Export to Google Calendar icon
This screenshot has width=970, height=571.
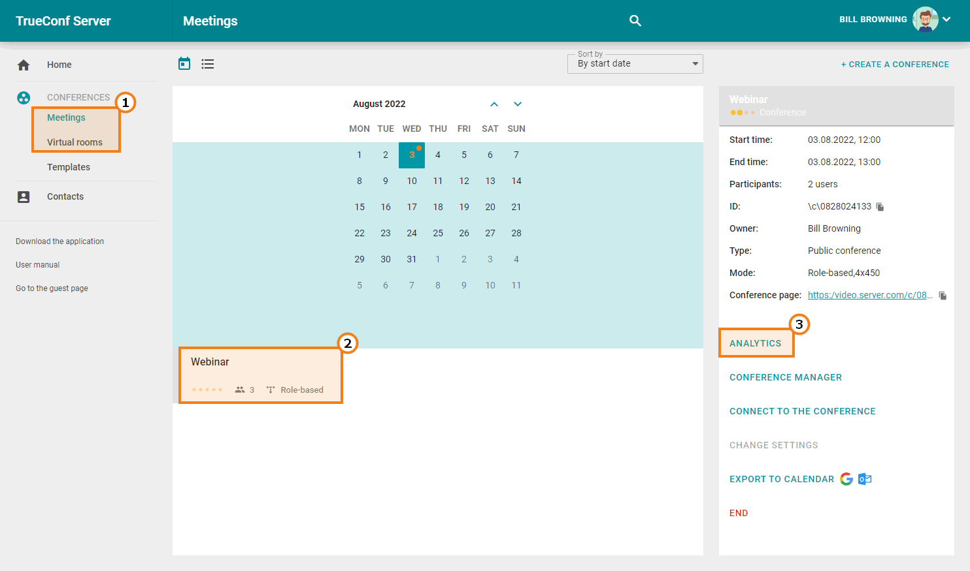pos(846,479)
